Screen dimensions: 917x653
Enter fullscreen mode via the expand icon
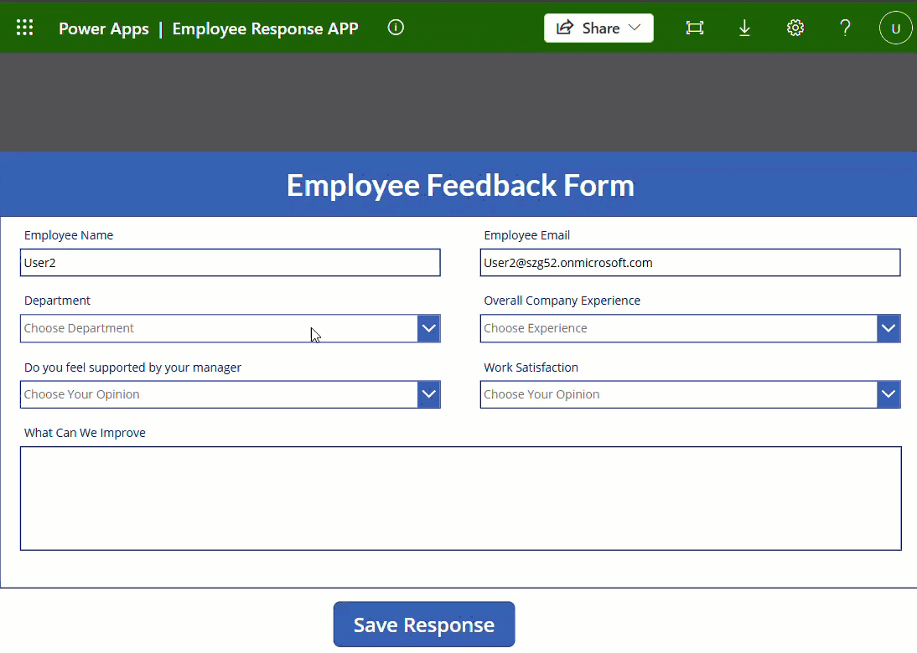(x=694, y=28)
